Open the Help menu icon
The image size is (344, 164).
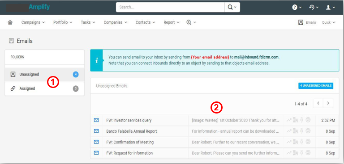294,7
